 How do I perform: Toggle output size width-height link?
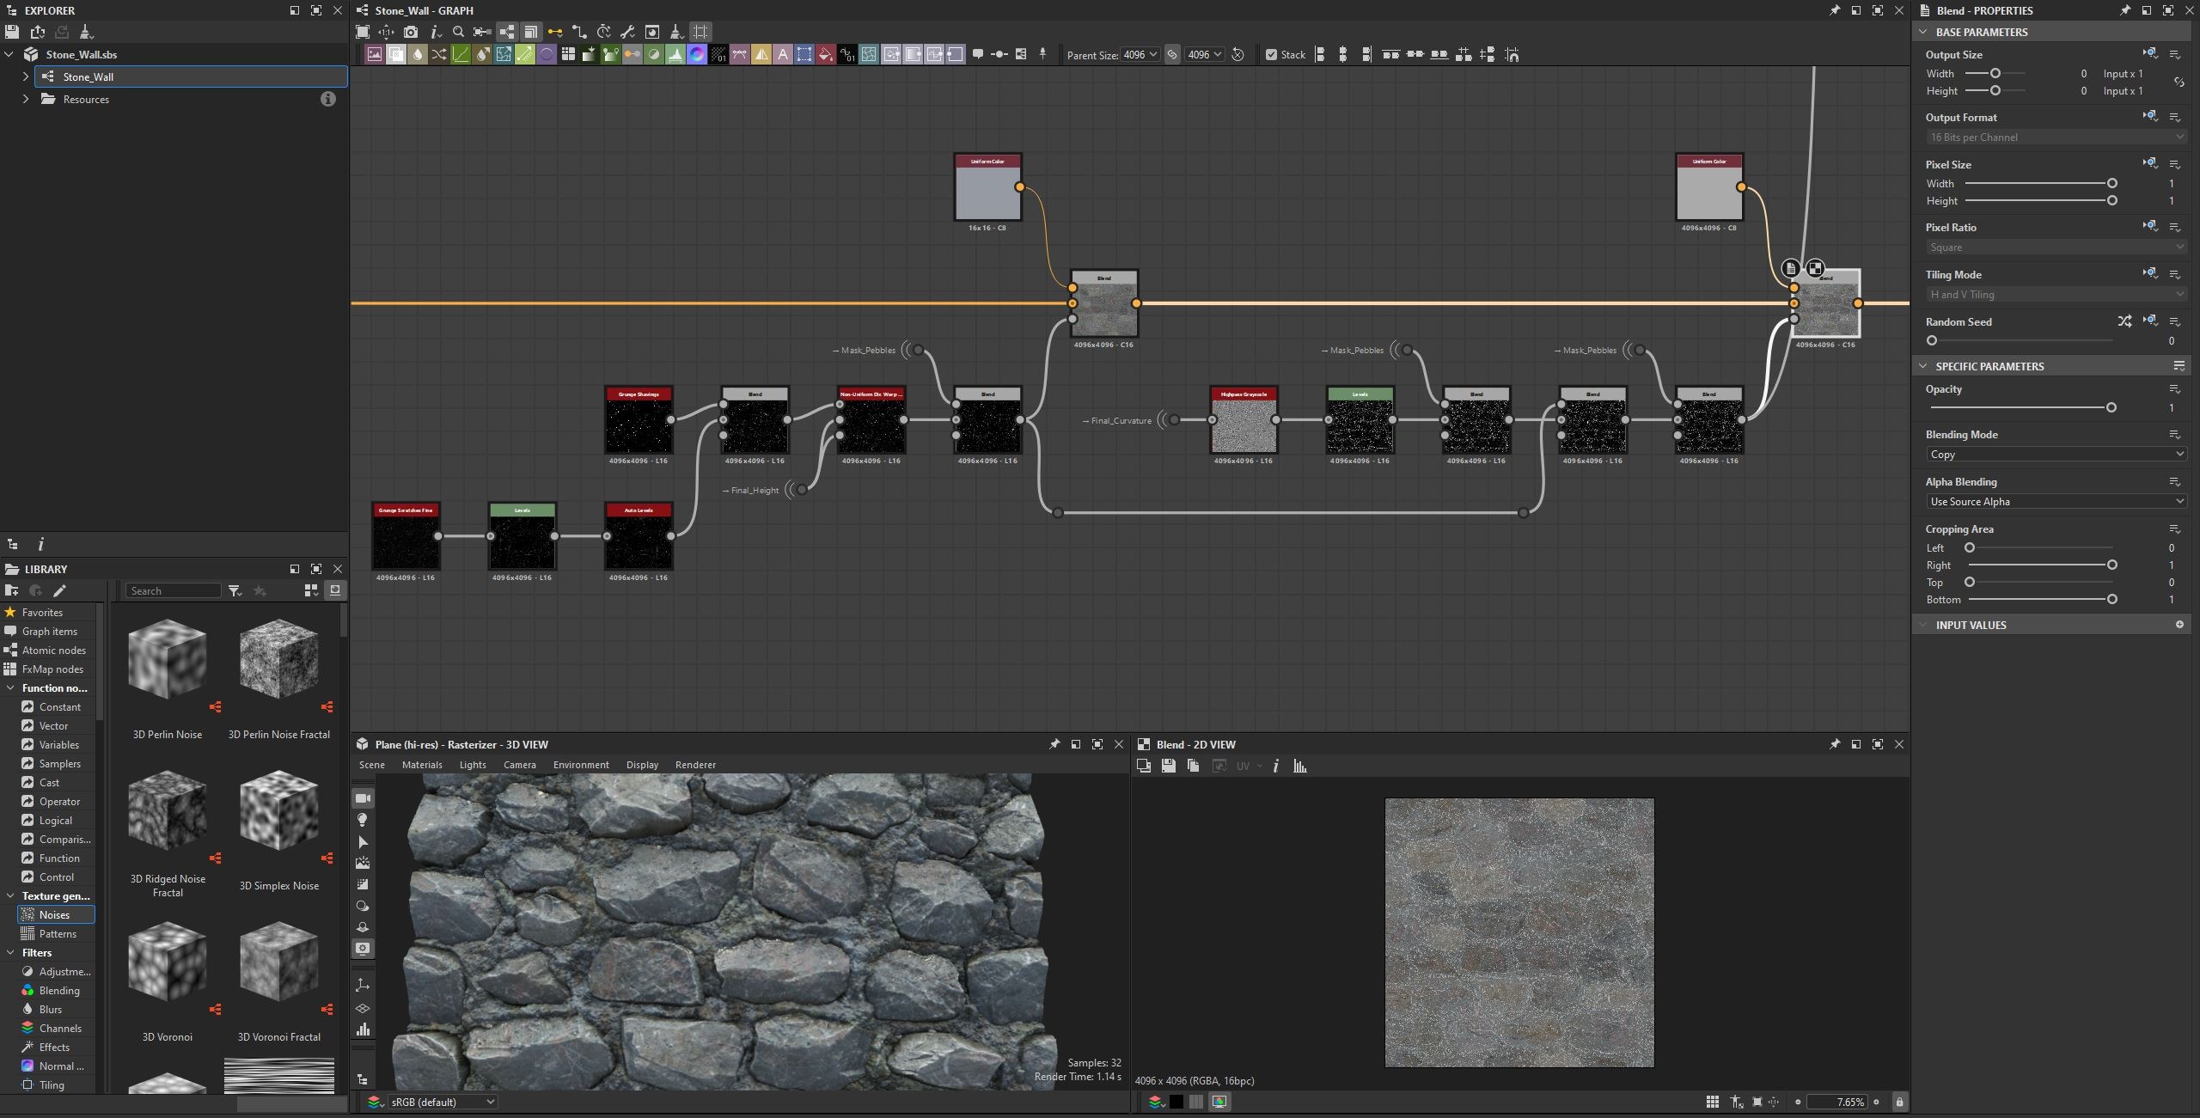2179,82
